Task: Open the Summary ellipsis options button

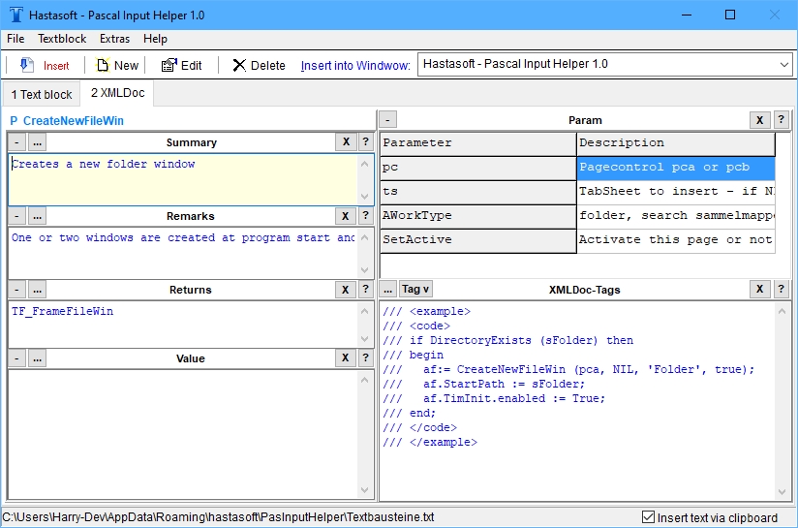Action: pos(37,142)
